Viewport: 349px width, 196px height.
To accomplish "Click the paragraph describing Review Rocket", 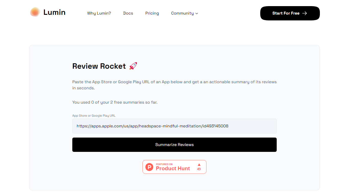I will (x=174, y=85).
